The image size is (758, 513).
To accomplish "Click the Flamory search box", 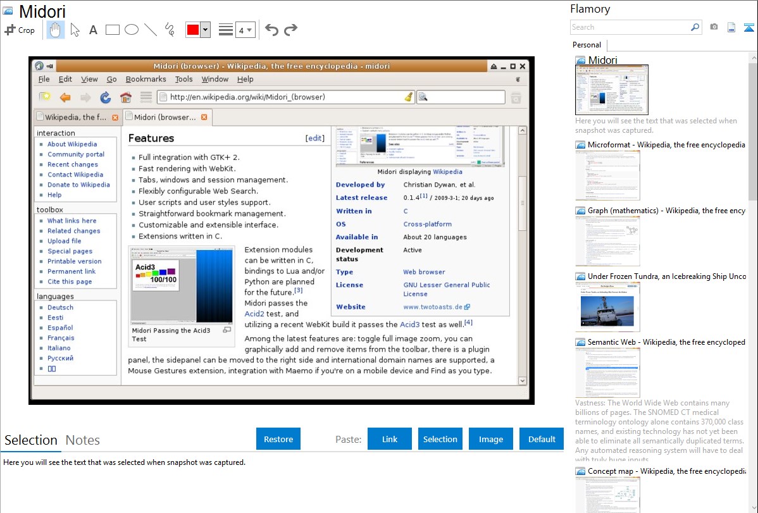I will point(630,27).
